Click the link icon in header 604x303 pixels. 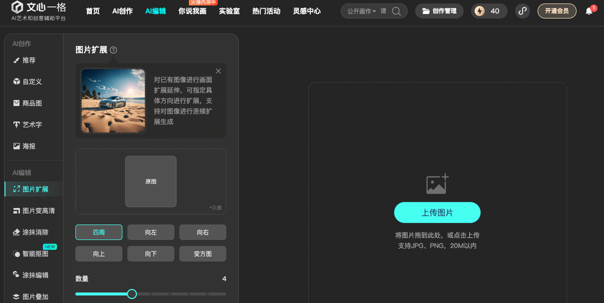pos(522,11)
